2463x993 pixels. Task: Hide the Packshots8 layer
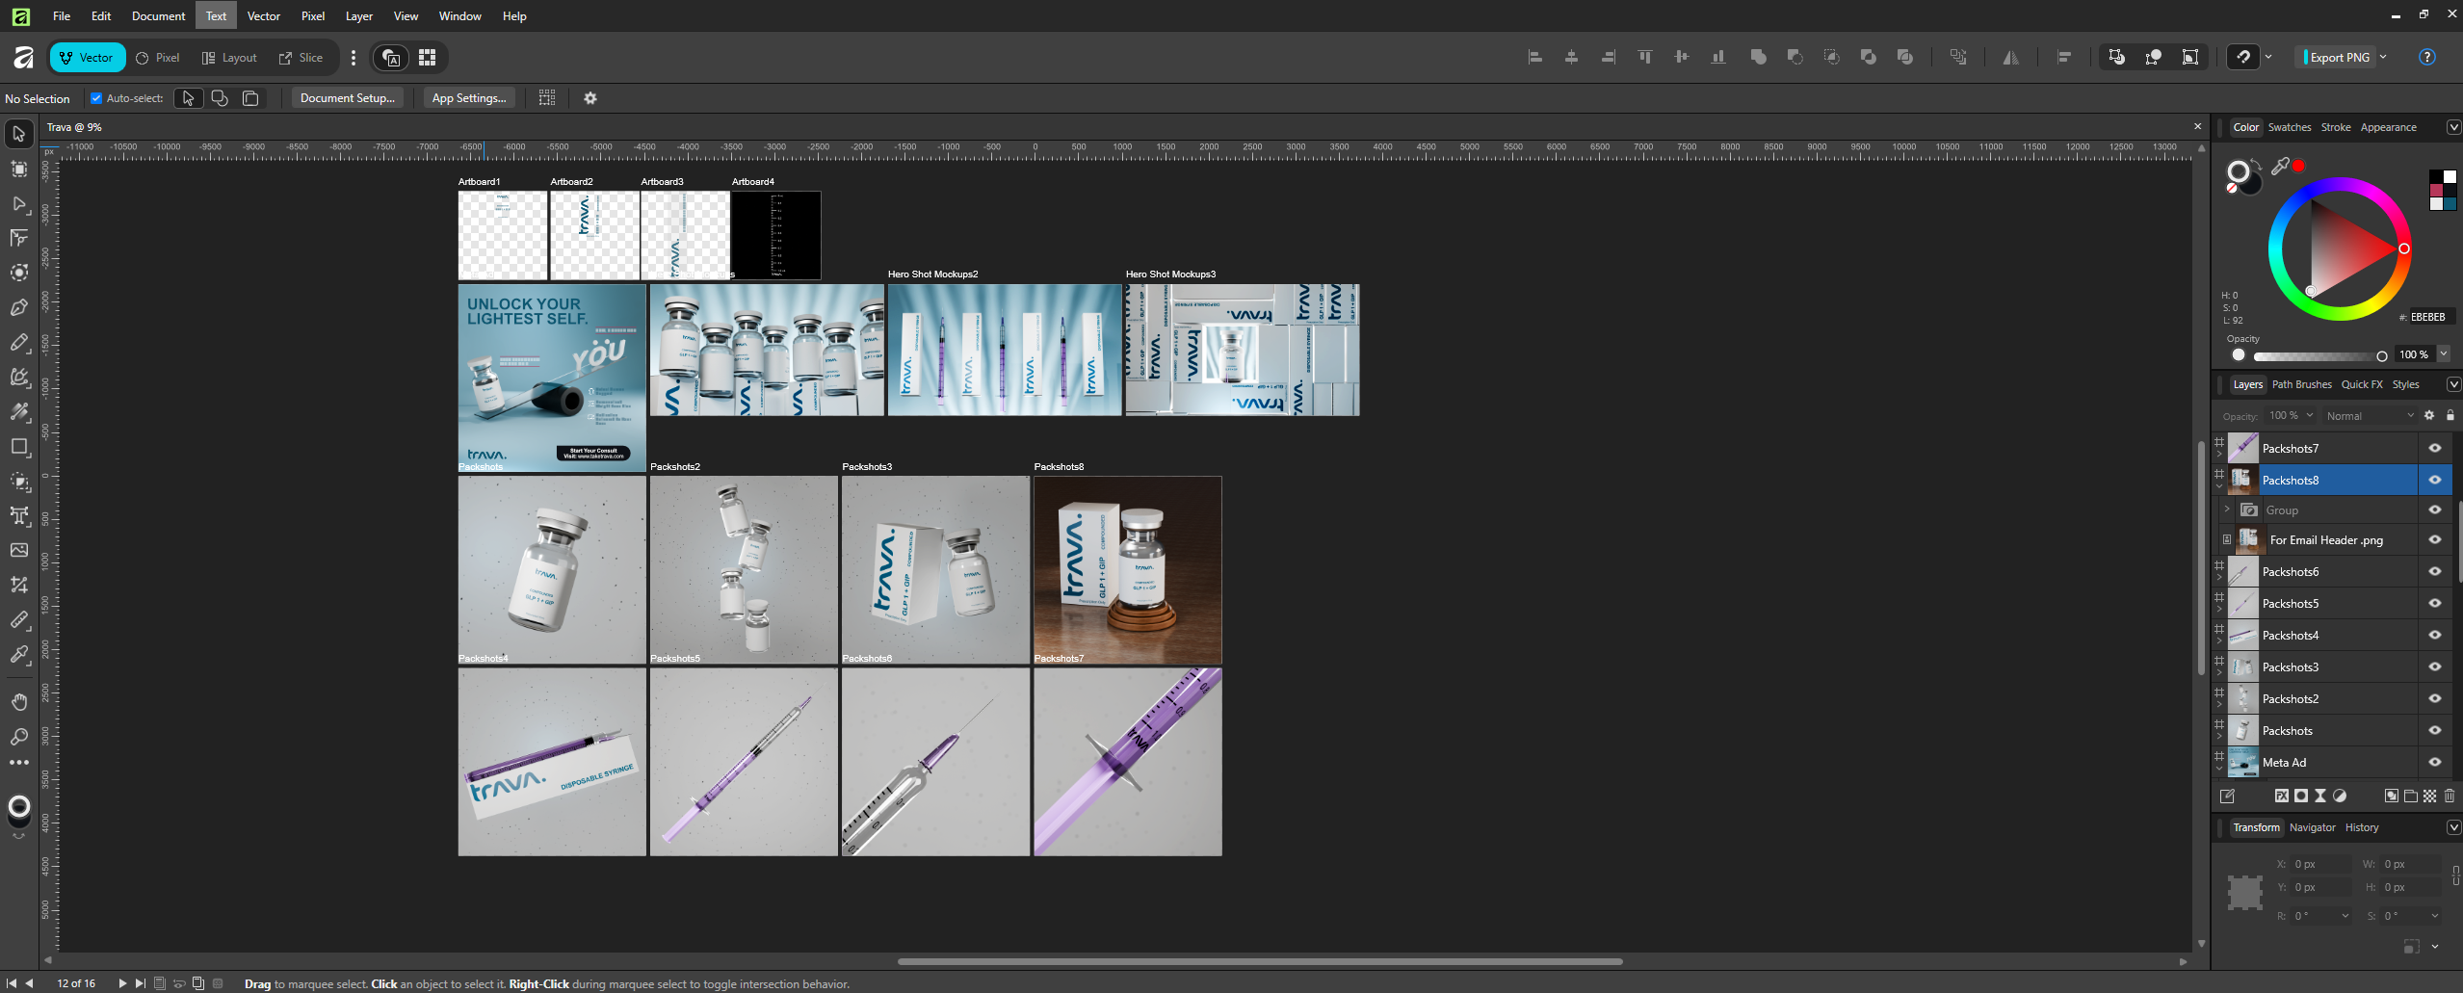point(2435,481)
